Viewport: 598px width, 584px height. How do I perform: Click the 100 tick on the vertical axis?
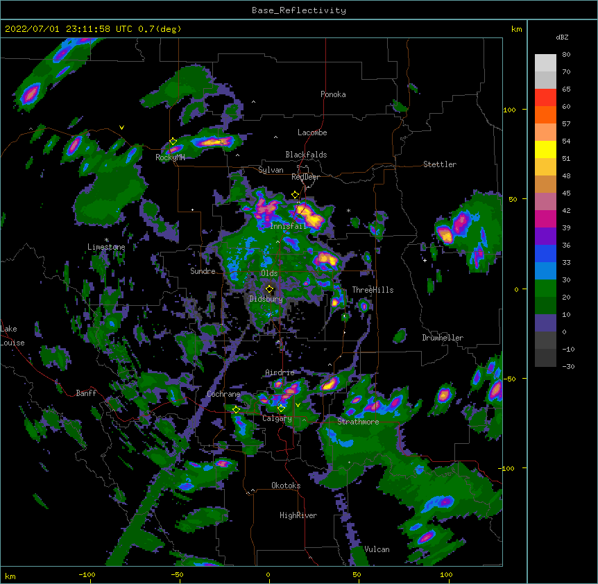pyautogui.click(x=509, y=110)
